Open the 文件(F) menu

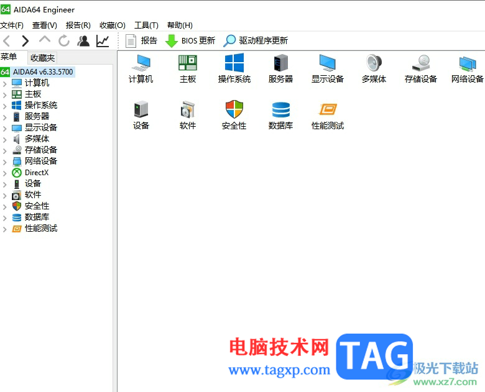coord(12,25)
